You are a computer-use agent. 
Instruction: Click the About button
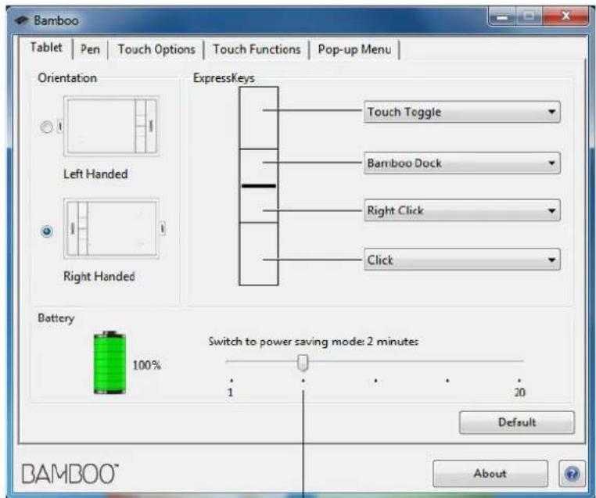coord(490,473)
